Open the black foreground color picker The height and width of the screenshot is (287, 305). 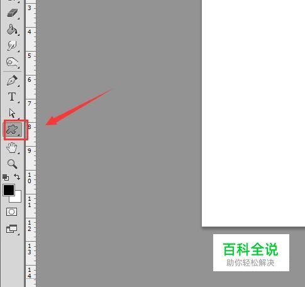9,190
